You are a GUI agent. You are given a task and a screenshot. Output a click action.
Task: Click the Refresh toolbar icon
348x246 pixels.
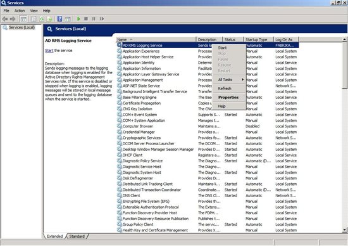pyautogui.click(x=42, y=19)
